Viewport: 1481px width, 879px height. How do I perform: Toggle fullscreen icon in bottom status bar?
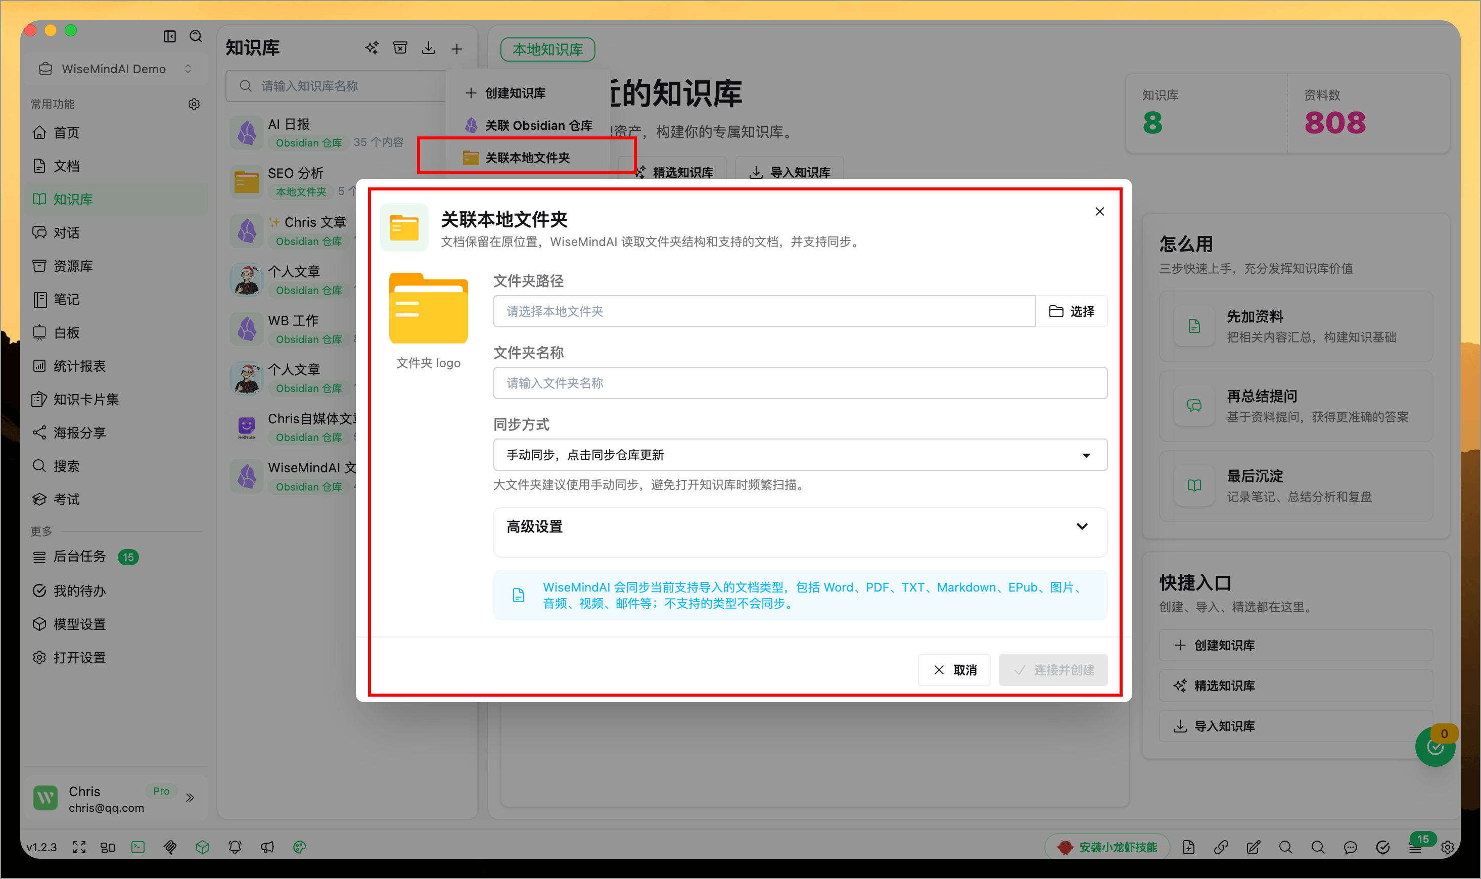coord(79,847)
